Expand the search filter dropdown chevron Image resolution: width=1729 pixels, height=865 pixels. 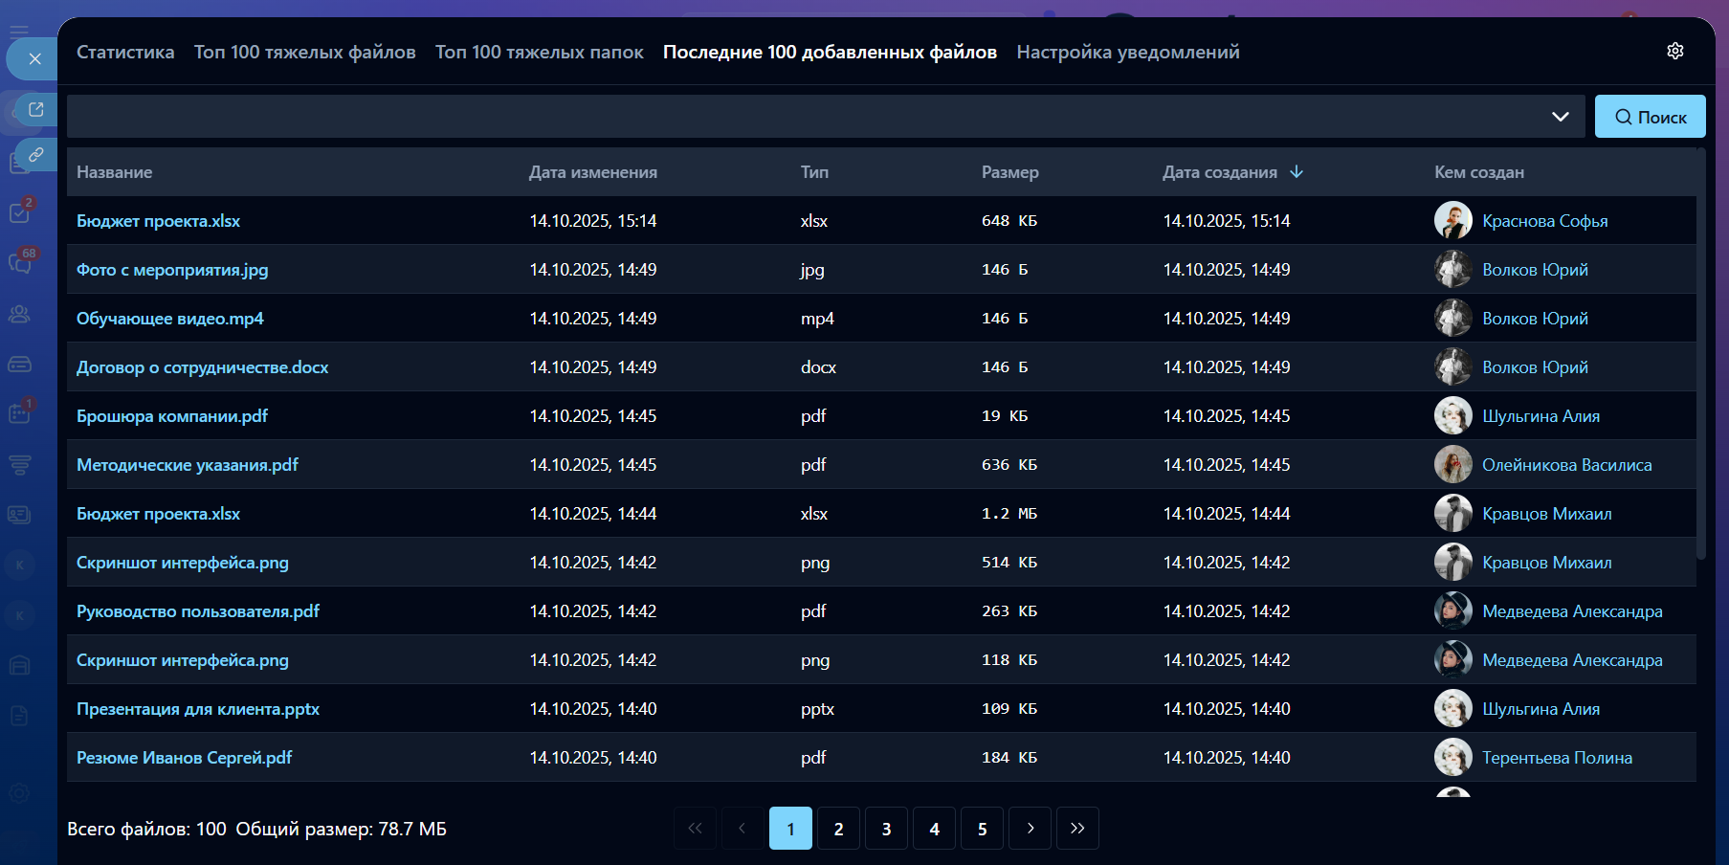(1560, 117)
